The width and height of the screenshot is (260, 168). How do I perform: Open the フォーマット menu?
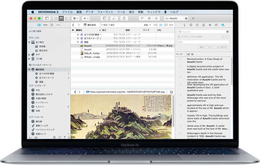(105, 12)
